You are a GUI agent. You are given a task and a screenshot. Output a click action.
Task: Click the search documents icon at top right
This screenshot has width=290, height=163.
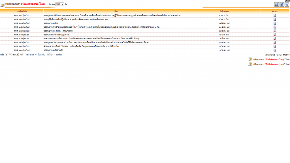pos(277,4)
